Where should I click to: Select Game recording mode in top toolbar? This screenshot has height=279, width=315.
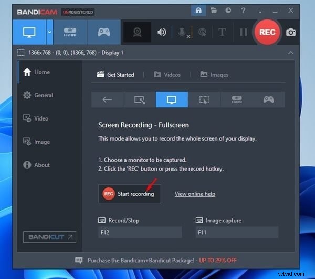tap(104, 32)
